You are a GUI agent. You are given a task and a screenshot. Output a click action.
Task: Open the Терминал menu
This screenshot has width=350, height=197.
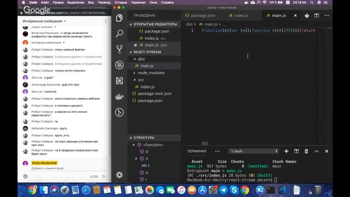138,2
